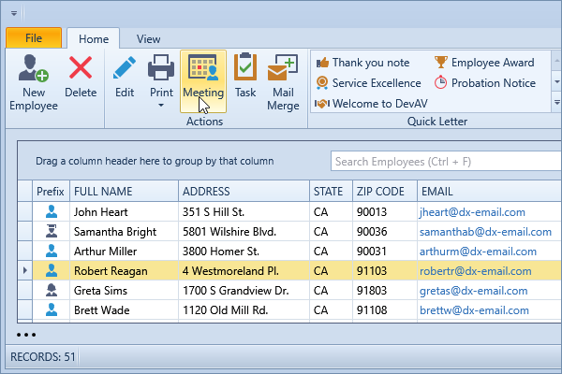The height and width of the screenshot is (374, 562).
Task: Open jheart@dx-email.com email link
Action: (x=472, y=212)
